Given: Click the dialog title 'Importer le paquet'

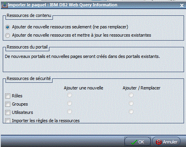Looking at the screenshot, I should [62, 5].
